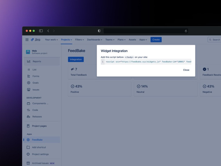Viewport: 221px width, 166px height.
Task: Click the Goals target icon
Action: point(29,83)
